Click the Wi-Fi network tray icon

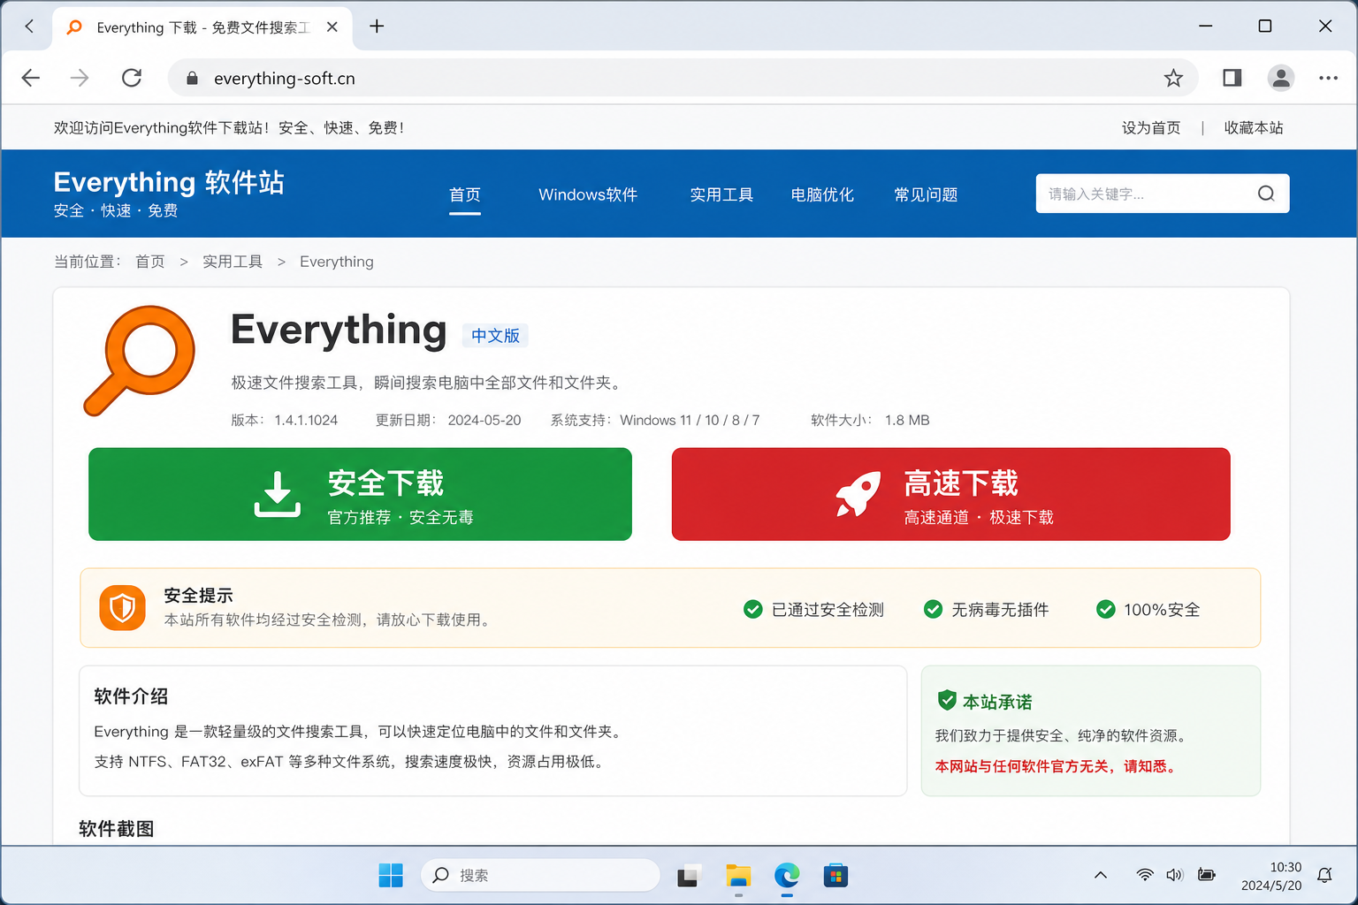pos(1145,875)
